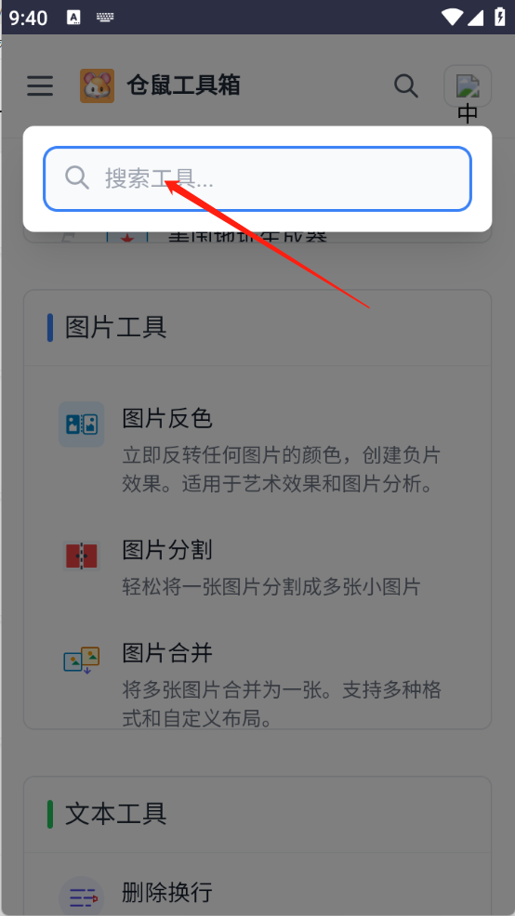Tap the hamster logo icon
Screen dimensions: 515x916
click(x=97, y=85)
